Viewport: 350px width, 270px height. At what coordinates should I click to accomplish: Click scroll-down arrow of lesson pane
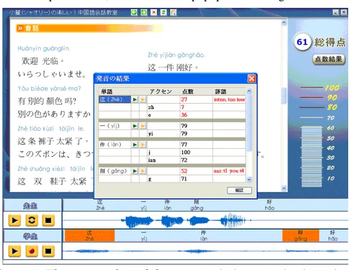coord(284,188)
